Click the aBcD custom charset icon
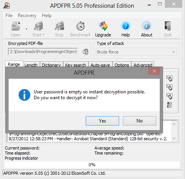Viewport: 185px width, 179px height. [x=169, y=105]
